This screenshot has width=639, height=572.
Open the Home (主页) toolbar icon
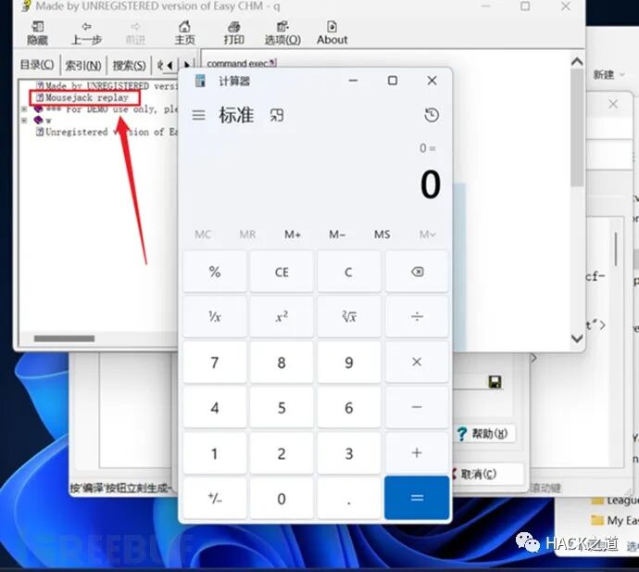pos(184,33)
